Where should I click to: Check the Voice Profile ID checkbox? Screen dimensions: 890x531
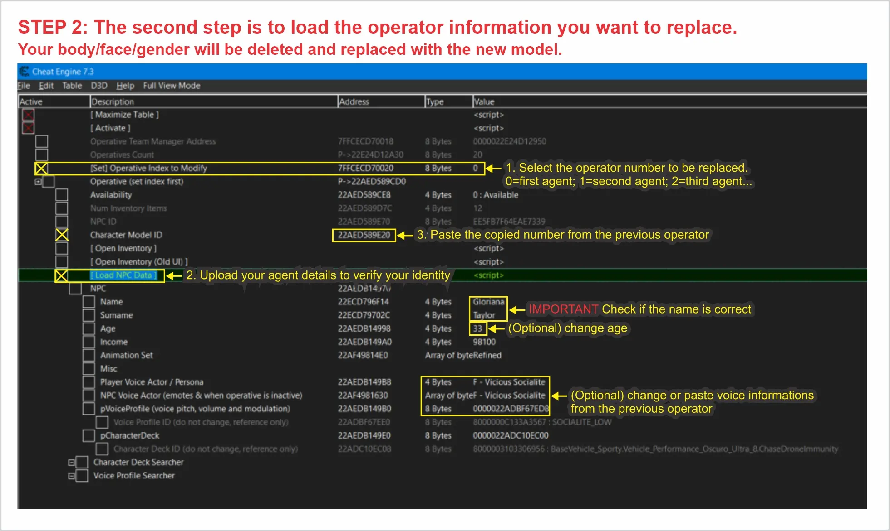tap(103, 422)
